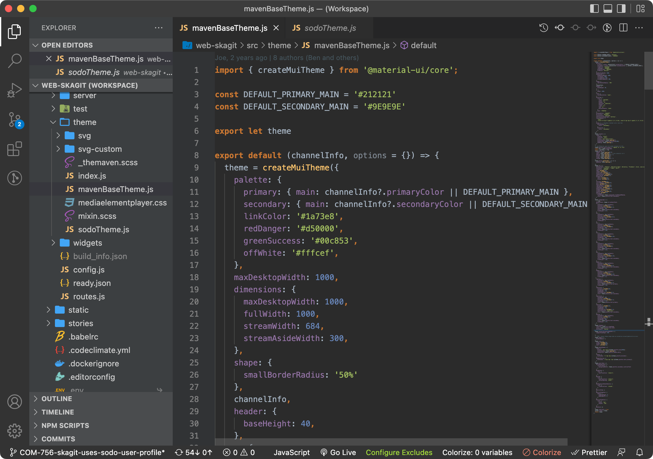Open Run and Debug view
The image size is (653, 459).
(x=14, y=90)
